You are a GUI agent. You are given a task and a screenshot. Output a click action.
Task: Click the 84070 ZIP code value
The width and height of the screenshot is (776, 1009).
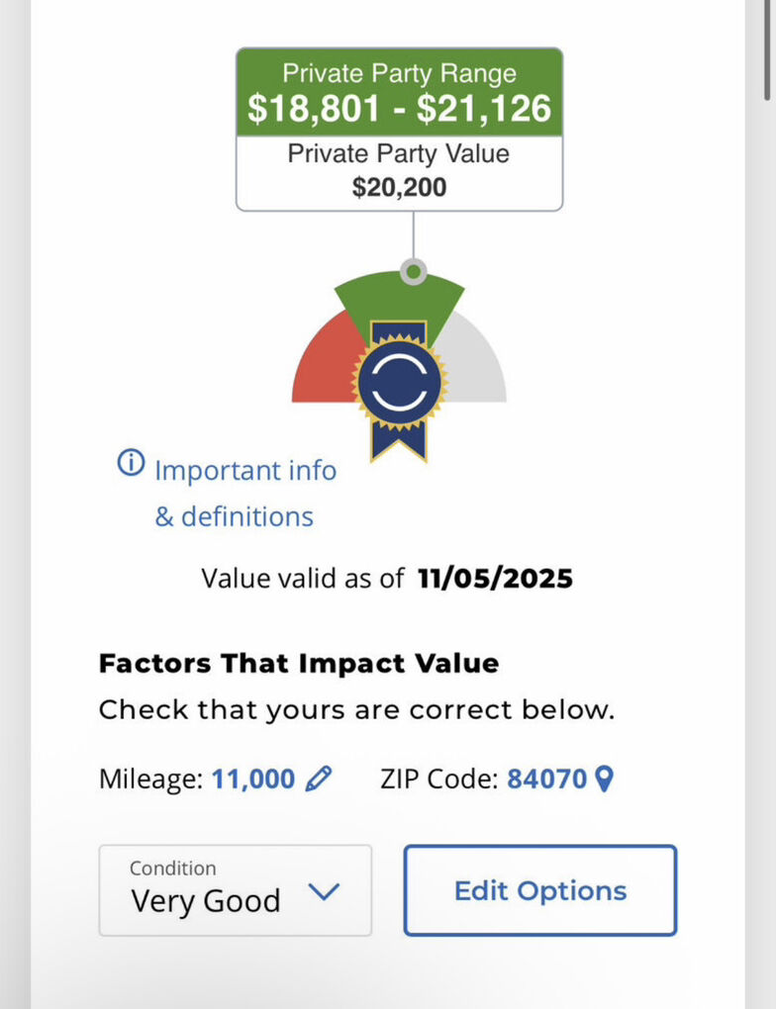(546, 780)
